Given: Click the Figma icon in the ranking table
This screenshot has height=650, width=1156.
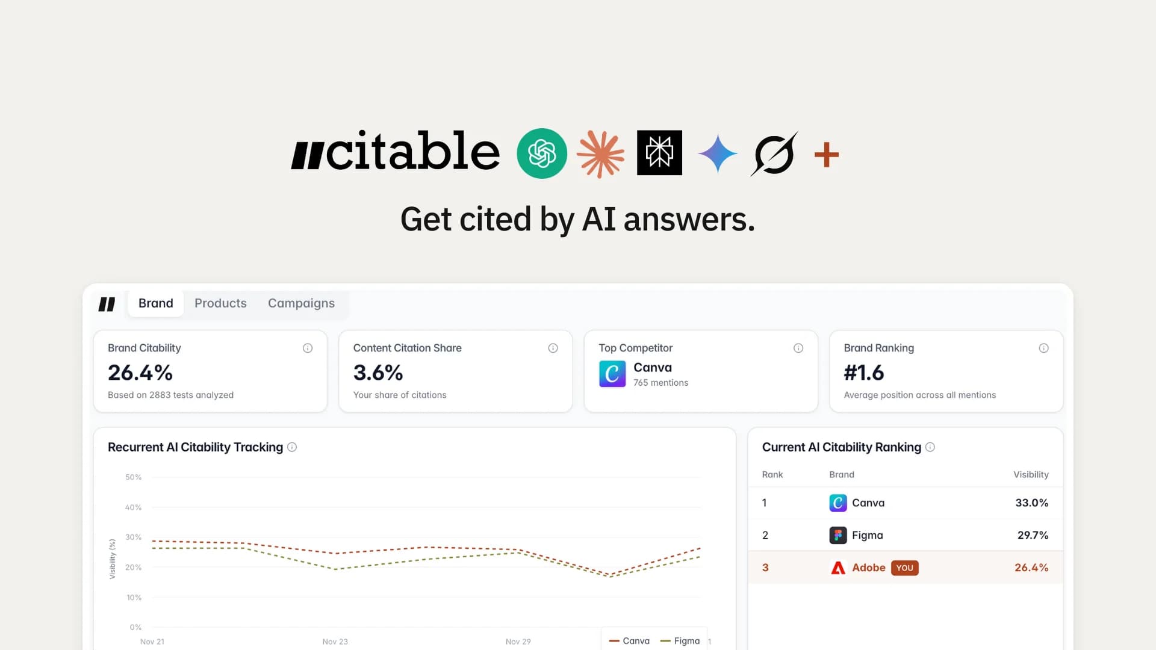Looking at the screenshot, I should (837, 535).
